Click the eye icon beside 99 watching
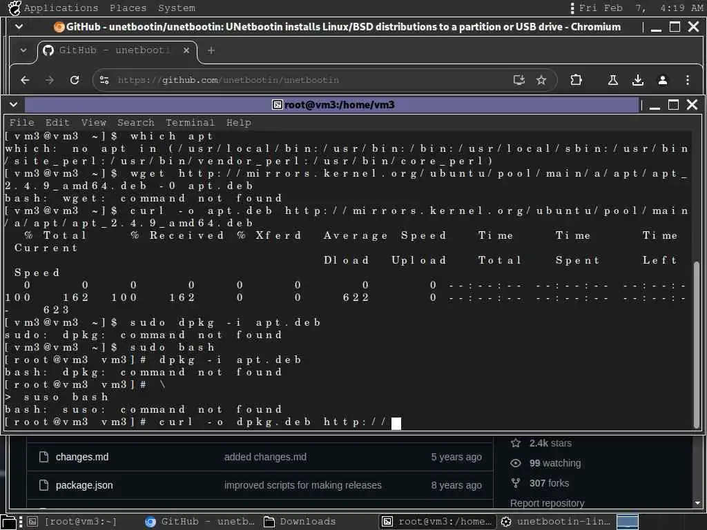This screenshot has width=707, height=530. (x=516, y=463)
